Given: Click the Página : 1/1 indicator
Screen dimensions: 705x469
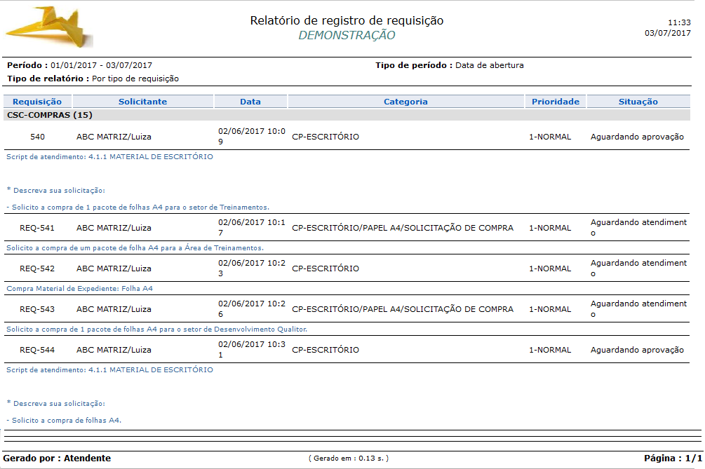Looking at the screenshot, I should [673, 458].
